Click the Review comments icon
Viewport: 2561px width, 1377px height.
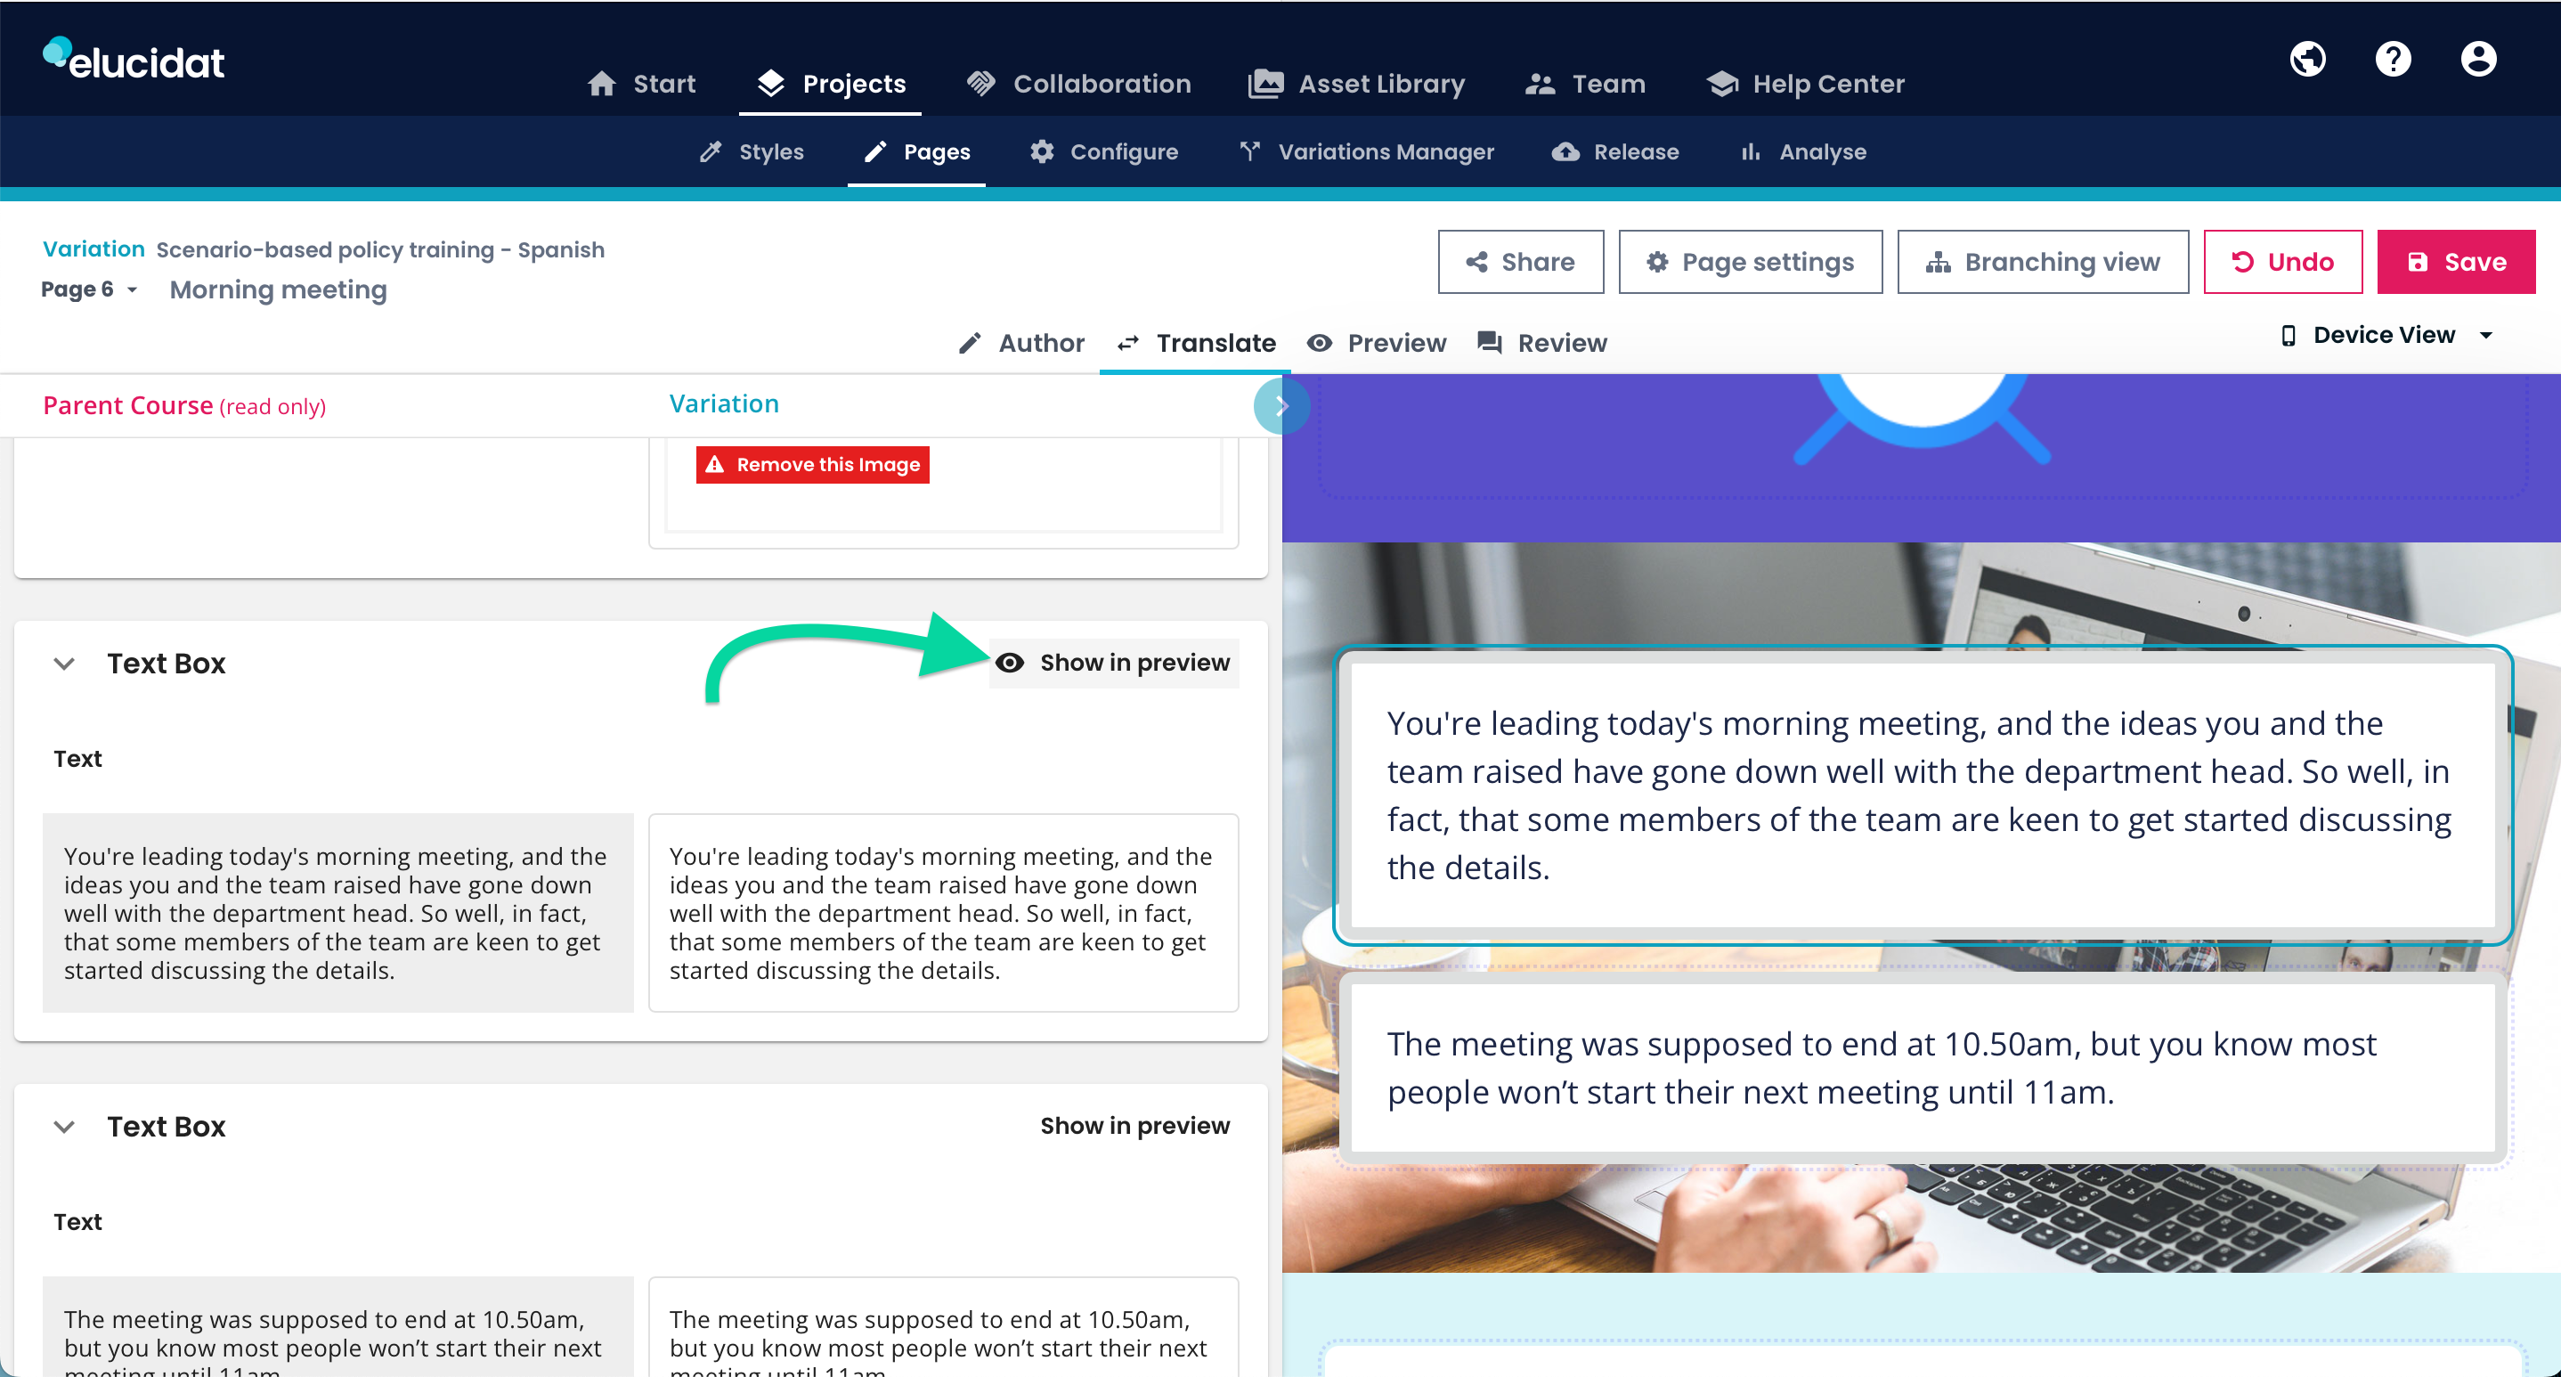coord(1488,343)
